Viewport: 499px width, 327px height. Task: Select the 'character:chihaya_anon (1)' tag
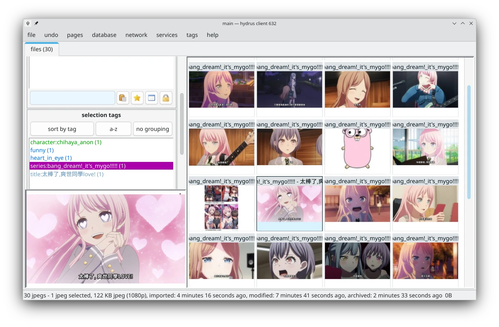[66, 142]
